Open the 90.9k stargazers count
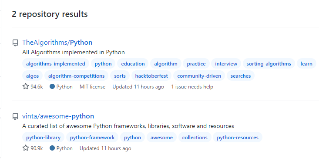Viewport: 319px width, 164px height. (x=37, y=148)
